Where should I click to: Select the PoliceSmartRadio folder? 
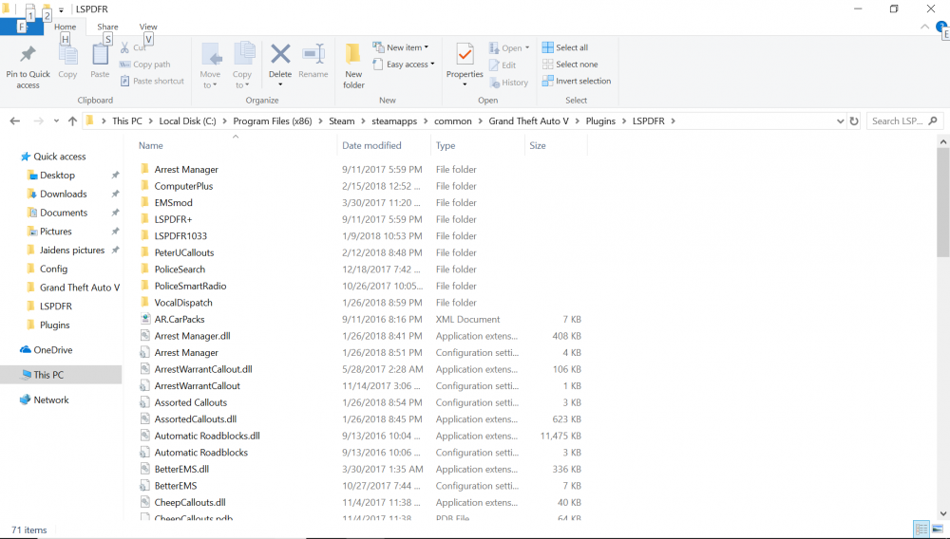[190, 287]
